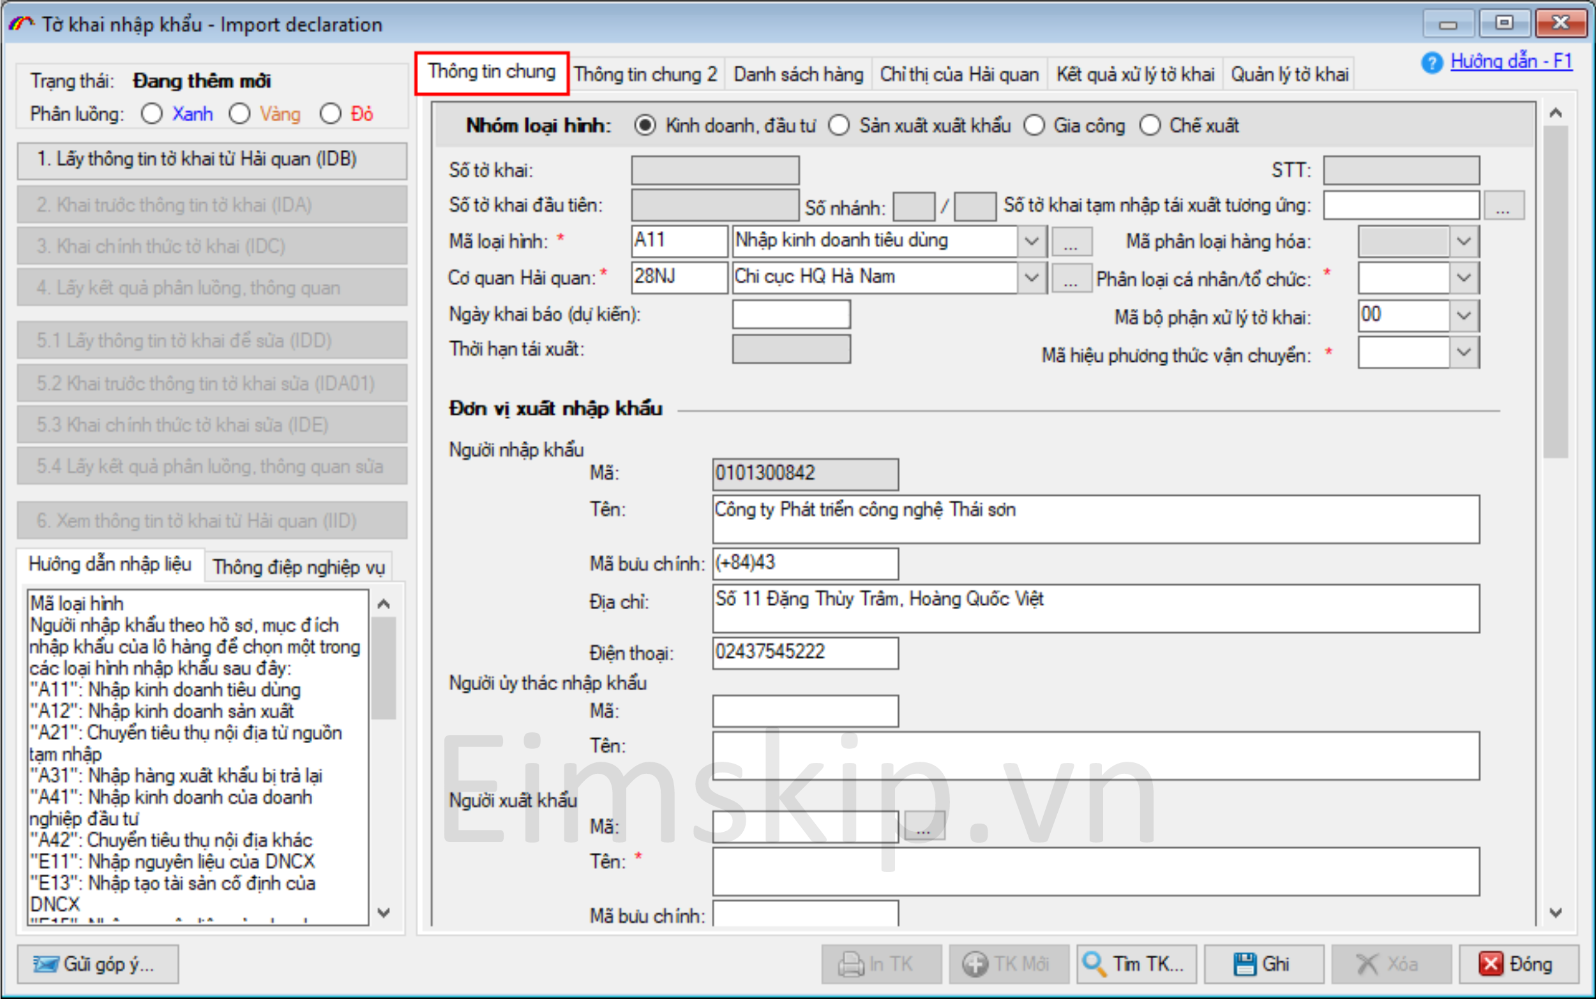Open the Mã hiệu phương thức vận chuyển dropdown
The width and height of the screenshot is (1596, 999).
click(1464, 352)
